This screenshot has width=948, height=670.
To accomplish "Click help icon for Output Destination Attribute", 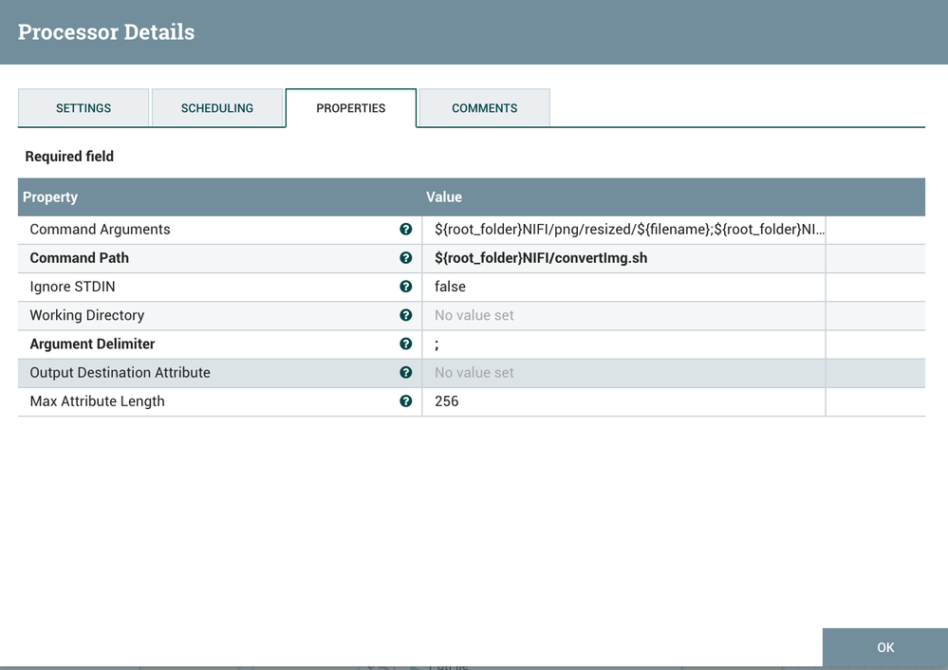I will 406,372.
